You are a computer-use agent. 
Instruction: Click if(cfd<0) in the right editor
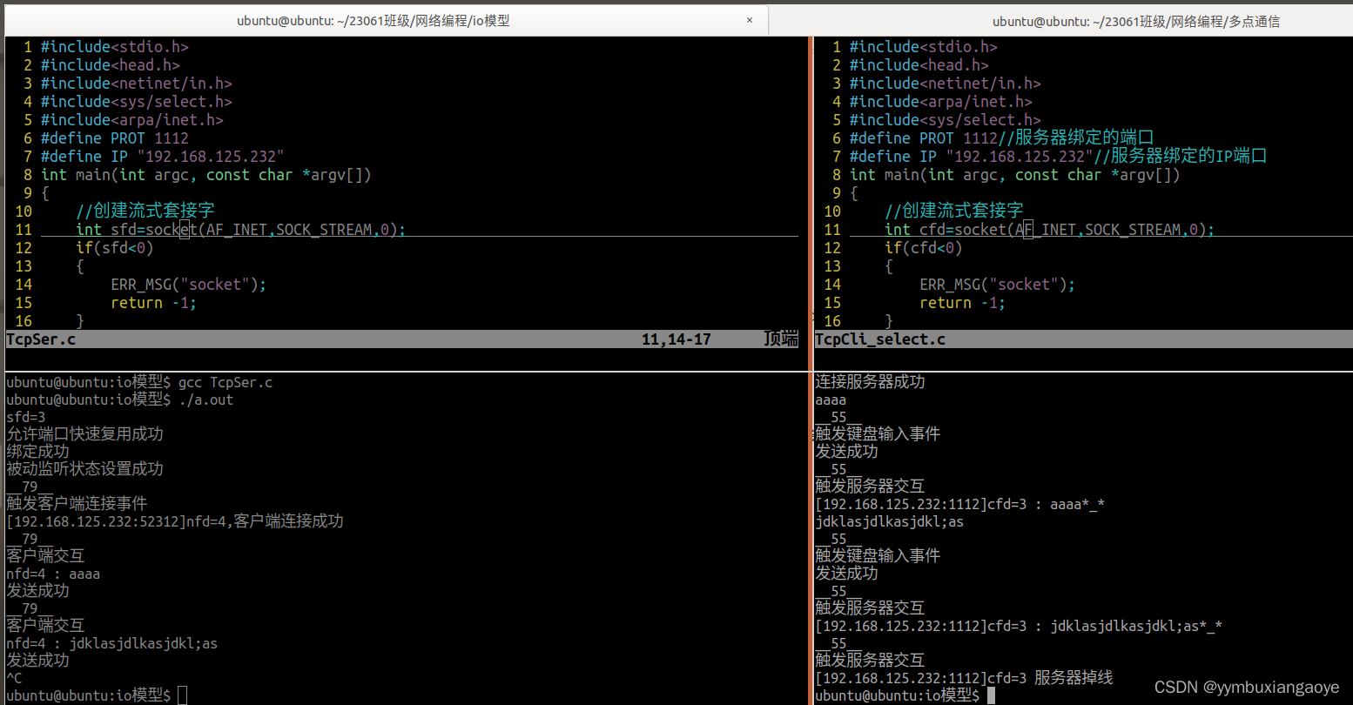click(x=923, y=248)
